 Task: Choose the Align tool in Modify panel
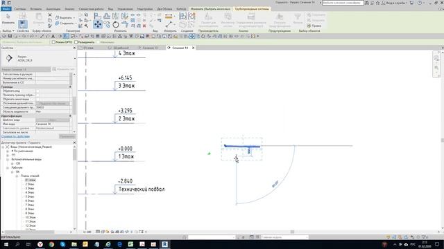click(x=97, y=16)
